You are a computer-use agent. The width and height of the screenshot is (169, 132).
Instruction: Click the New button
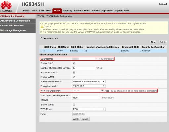click(153, 42)
